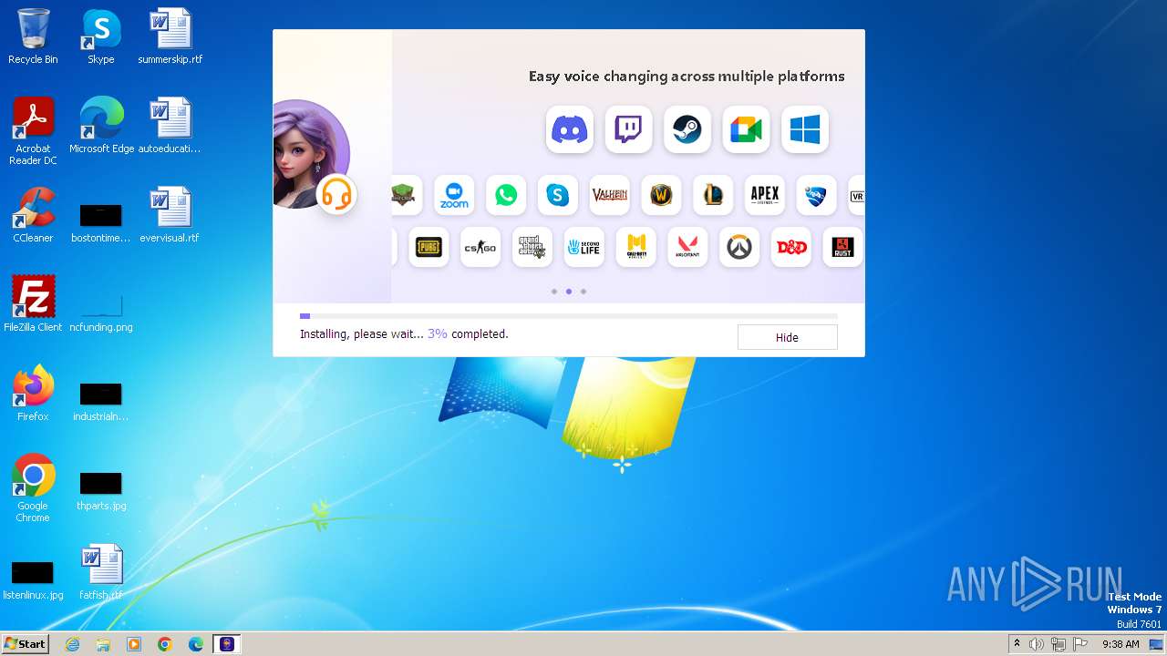Click the Apex Legends icon
This screenshot has height=656, width=1167.
pos(765,195)
